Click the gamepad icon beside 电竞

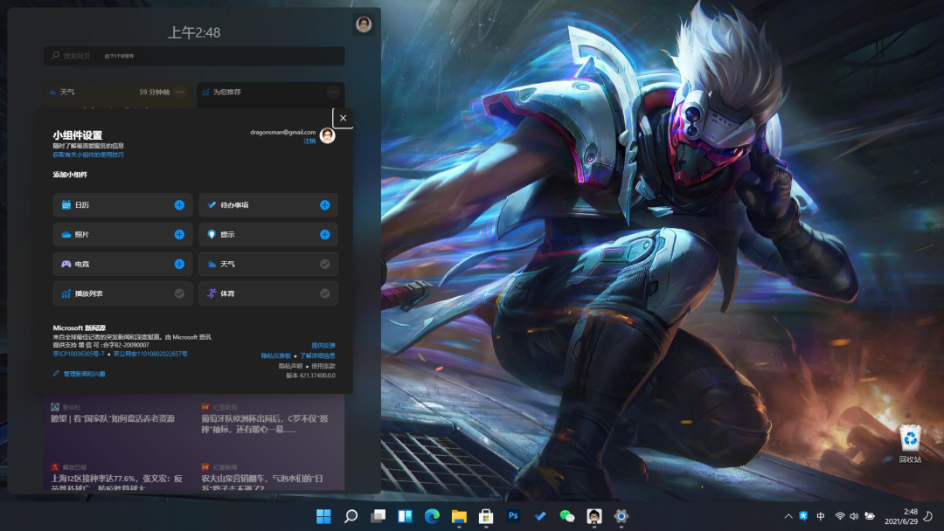[66, 264]
